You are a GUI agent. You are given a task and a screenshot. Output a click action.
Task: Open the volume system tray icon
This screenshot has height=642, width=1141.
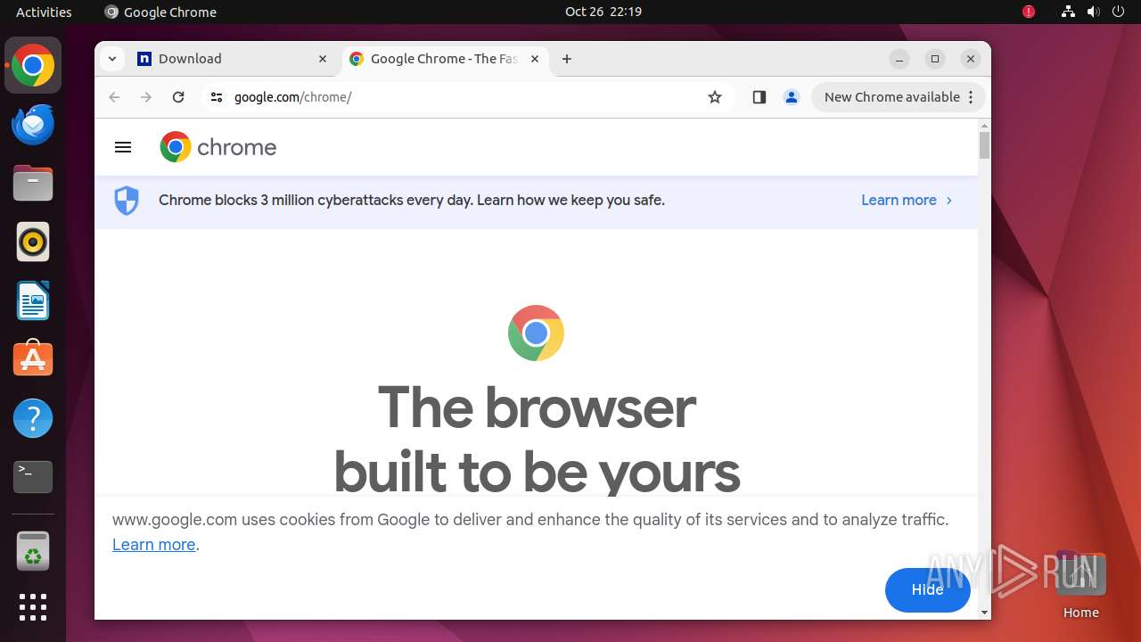(x=1094, y=12)
